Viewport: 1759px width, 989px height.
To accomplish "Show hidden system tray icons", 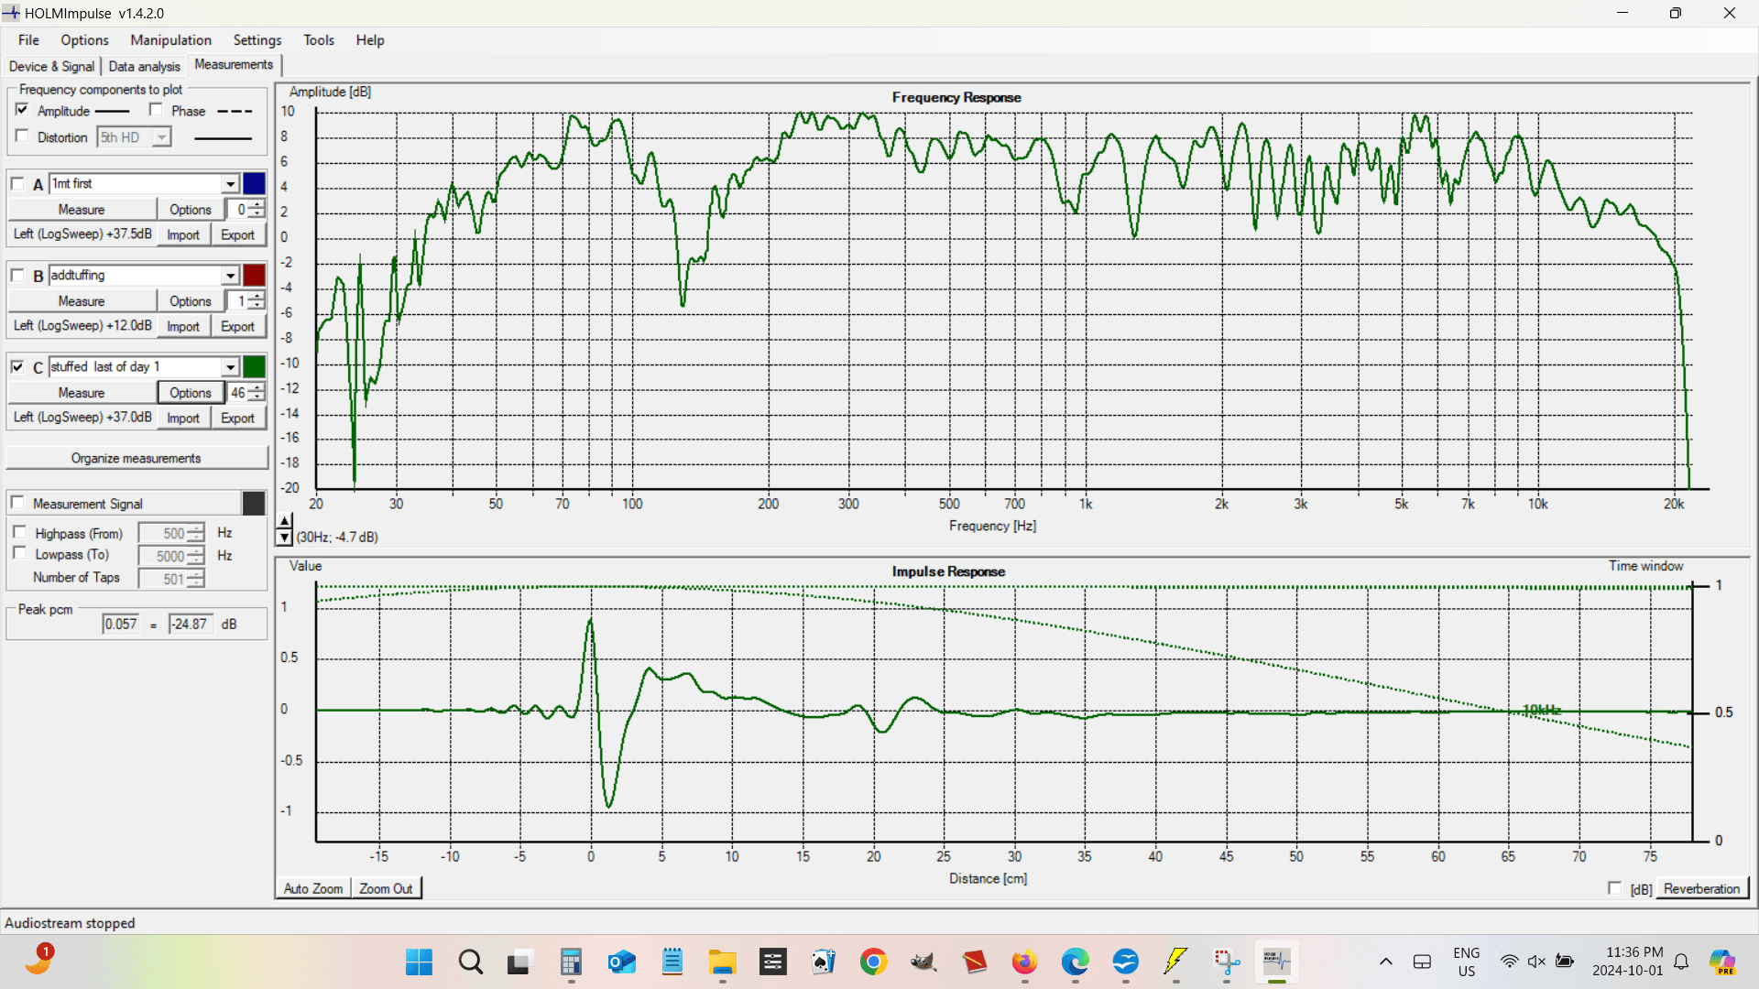I will click(1386, 962).
